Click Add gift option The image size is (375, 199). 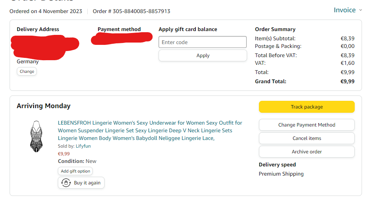(x=75, y=171)
